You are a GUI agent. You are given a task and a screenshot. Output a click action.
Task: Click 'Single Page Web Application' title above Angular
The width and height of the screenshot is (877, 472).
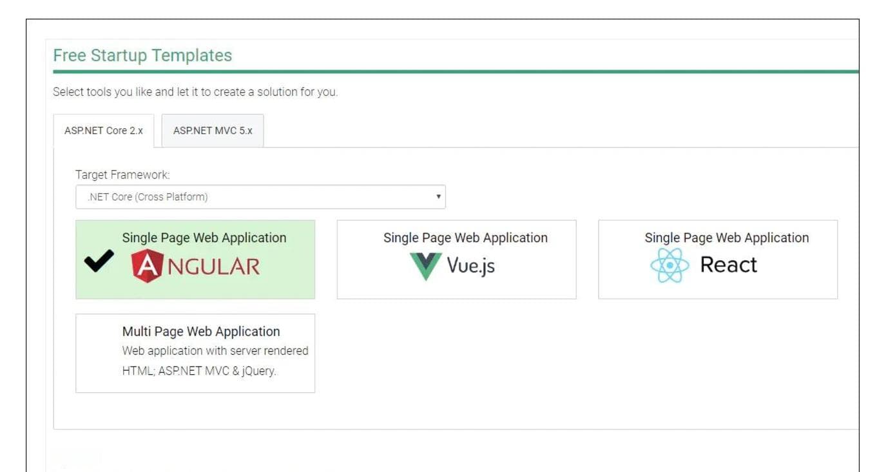click(204, 238)
